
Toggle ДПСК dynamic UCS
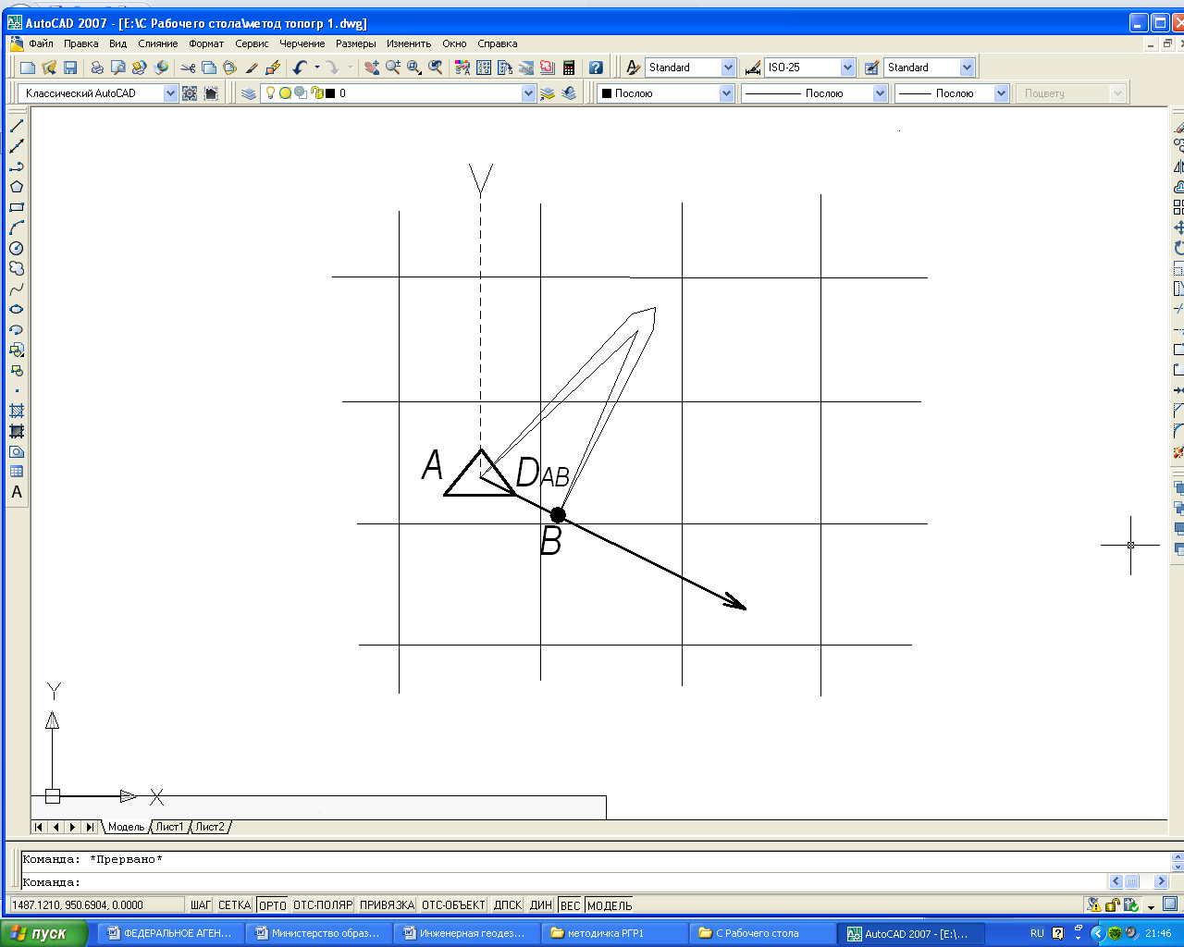coord(508,905)
